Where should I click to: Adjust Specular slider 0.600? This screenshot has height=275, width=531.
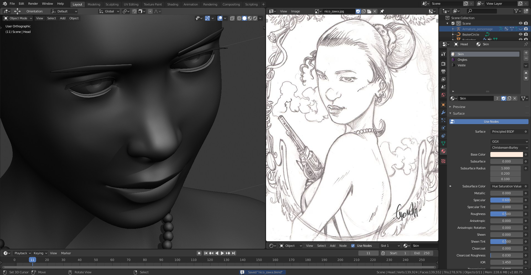tap(507, 200)
